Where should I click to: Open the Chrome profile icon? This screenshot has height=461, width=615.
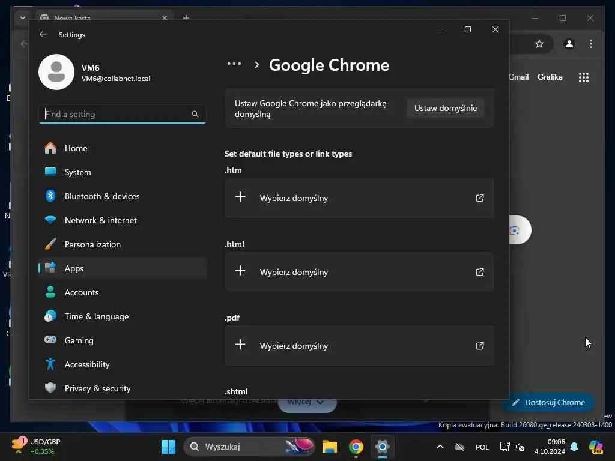click(569, 44)
